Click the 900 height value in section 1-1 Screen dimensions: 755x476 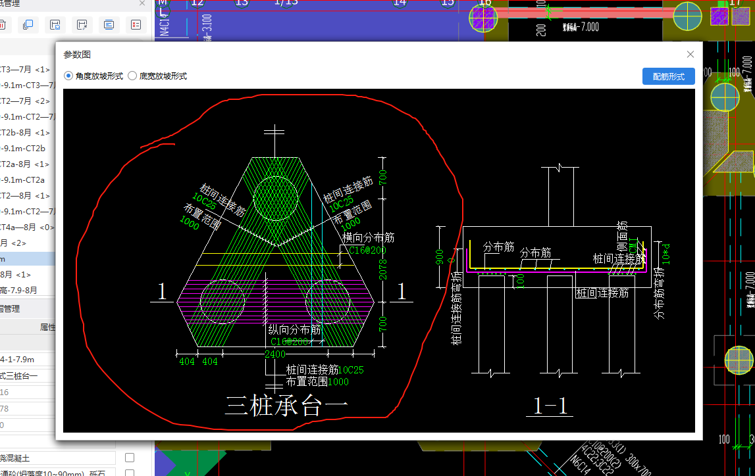click(439, 257)
